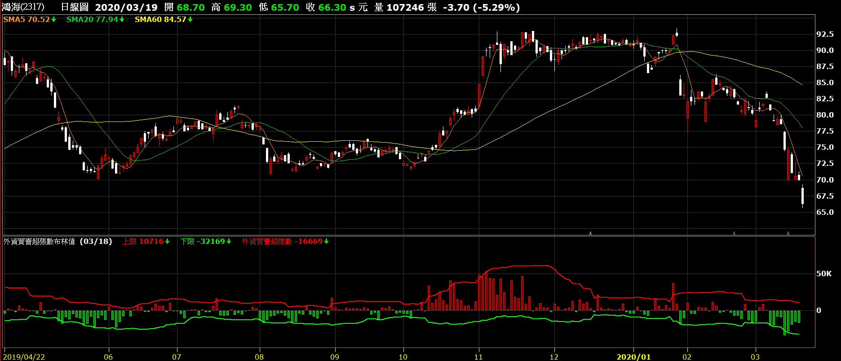Click the green down arrow beside SMA20 value
This screenshot has width=841, height=361.
click(122, 20)
